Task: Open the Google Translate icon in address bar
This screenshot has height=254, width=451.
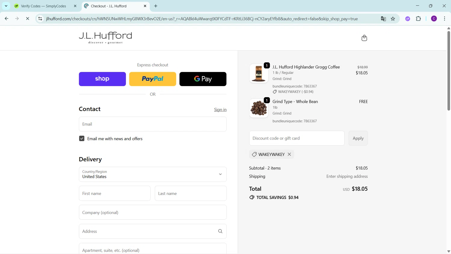Action: 383,19
